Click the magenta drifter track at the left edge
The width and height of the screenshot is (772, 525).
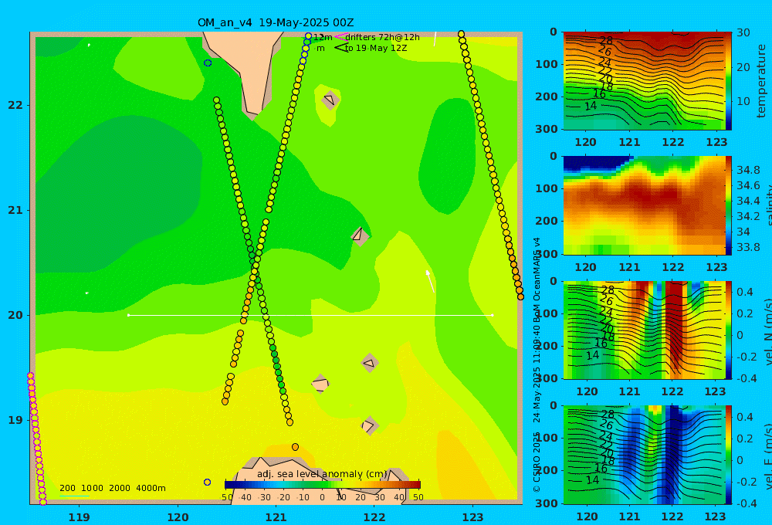tap(36, 439)
